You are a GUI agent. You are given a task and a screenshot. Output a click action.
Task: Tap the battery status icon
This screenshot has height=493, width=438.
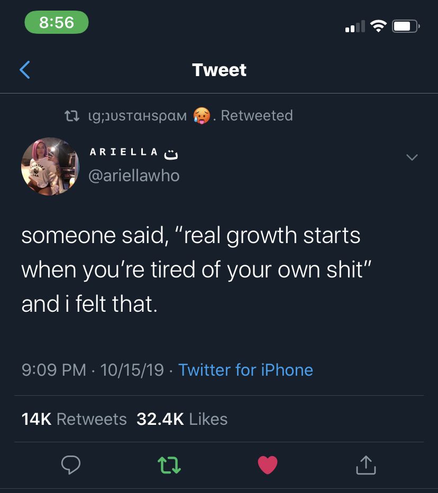point(406,26)
